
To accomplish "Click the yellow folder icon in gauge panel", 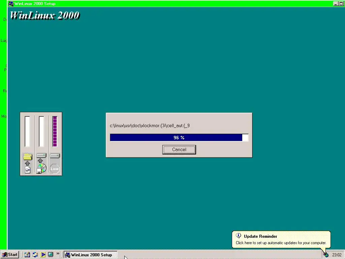I will 28,156.
